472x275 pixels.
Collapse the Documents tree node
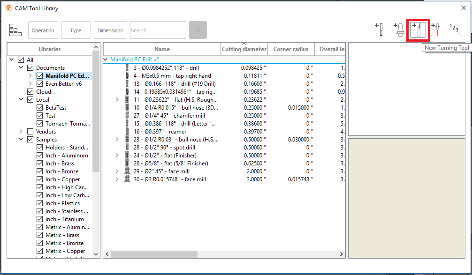point(21,67)
